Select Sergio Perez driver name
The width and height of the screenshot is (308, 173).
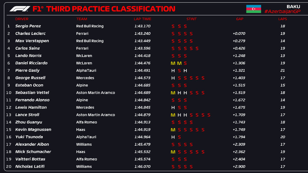(28, 26)
